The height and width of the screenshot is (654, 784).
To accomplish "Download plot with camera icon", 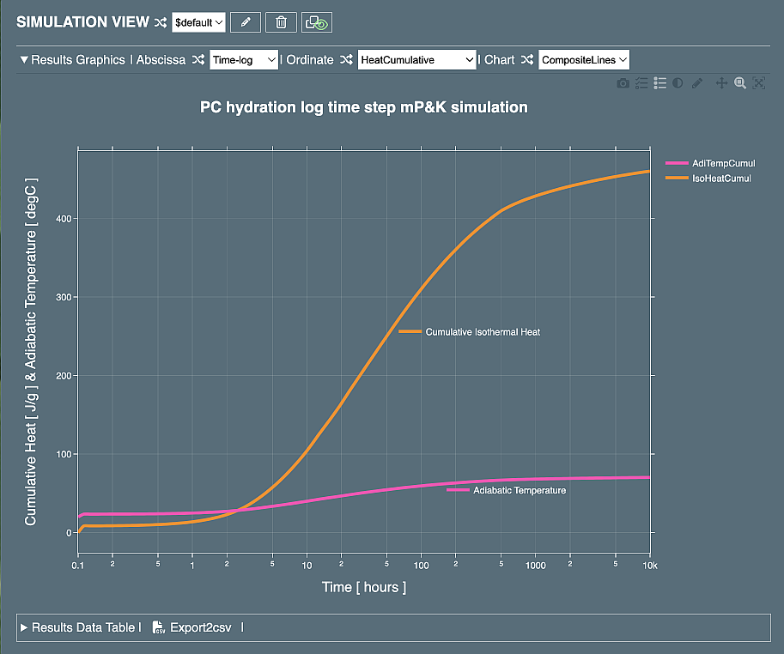I will pos(623,83).
